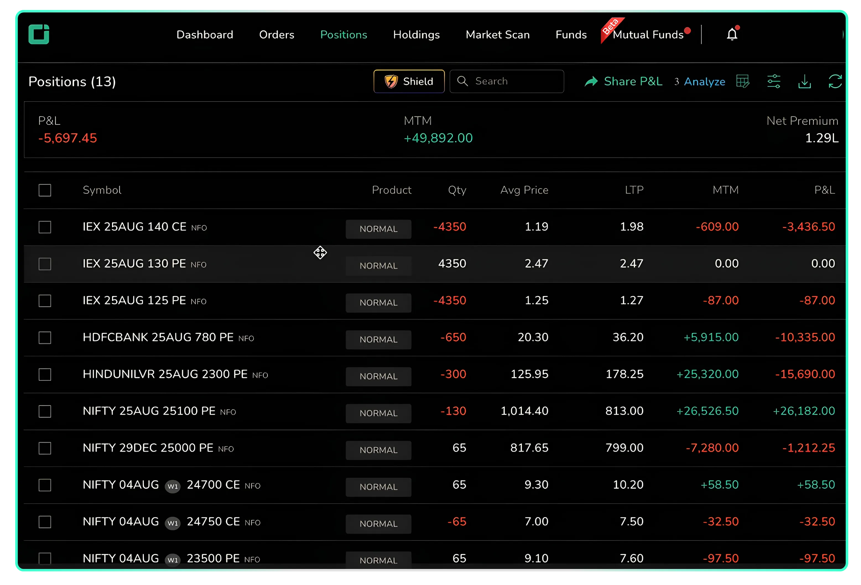The image size is (861, 585).
Task: Click the "HINDUNILVR 25AUG 2300 PE" symbol
Action: click(x=165, y=374)
